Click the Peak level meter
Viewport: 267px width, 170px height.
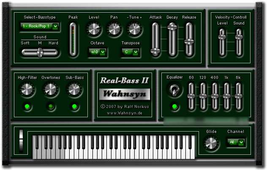point(73,39)
